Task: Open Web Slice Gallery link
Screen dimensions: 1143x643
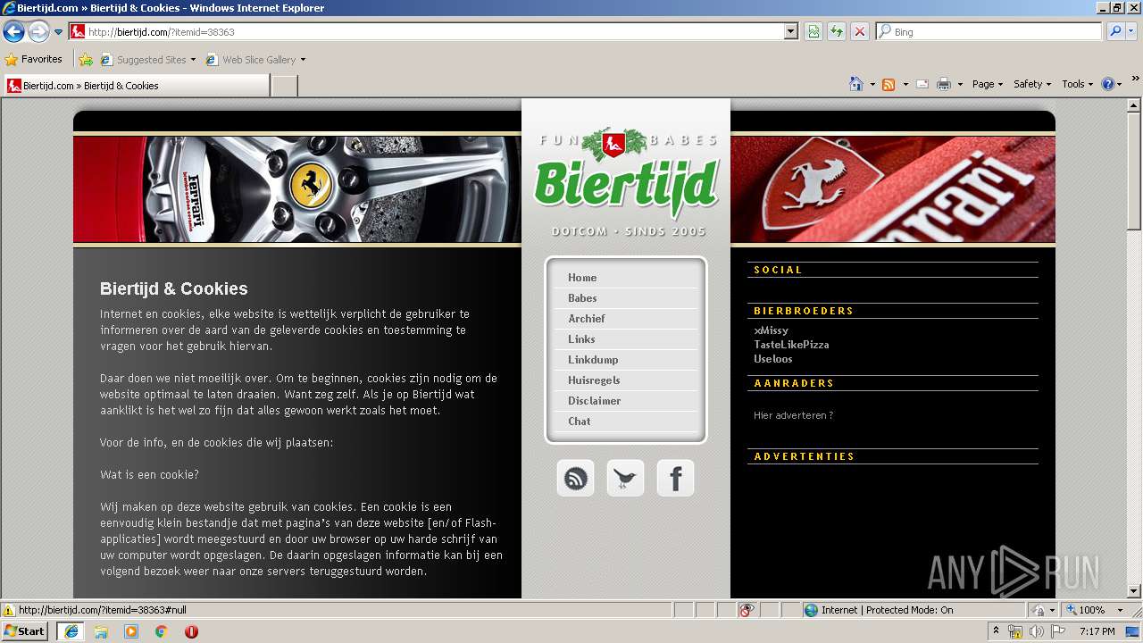Action: point(255,60)
